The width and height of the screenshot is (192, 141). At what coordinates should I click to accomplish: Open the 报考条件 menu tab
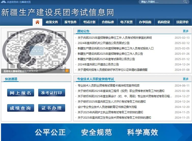(71, 22)
